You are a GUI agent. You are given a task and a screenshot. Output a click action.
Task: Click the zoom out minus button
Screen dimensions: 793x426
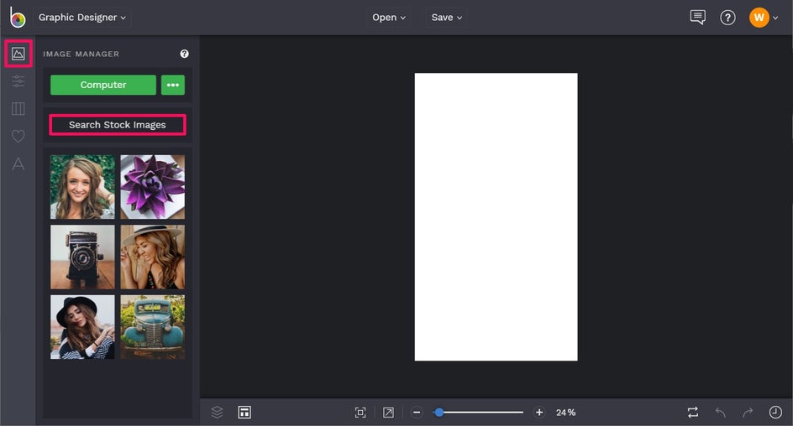[x=416, y=413]
